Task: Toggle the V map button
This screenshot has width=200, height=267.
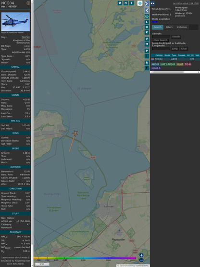Action: click(147, 39)
